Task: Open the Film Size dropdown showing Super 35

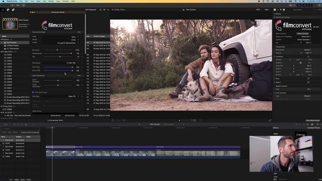Action: 60,96
